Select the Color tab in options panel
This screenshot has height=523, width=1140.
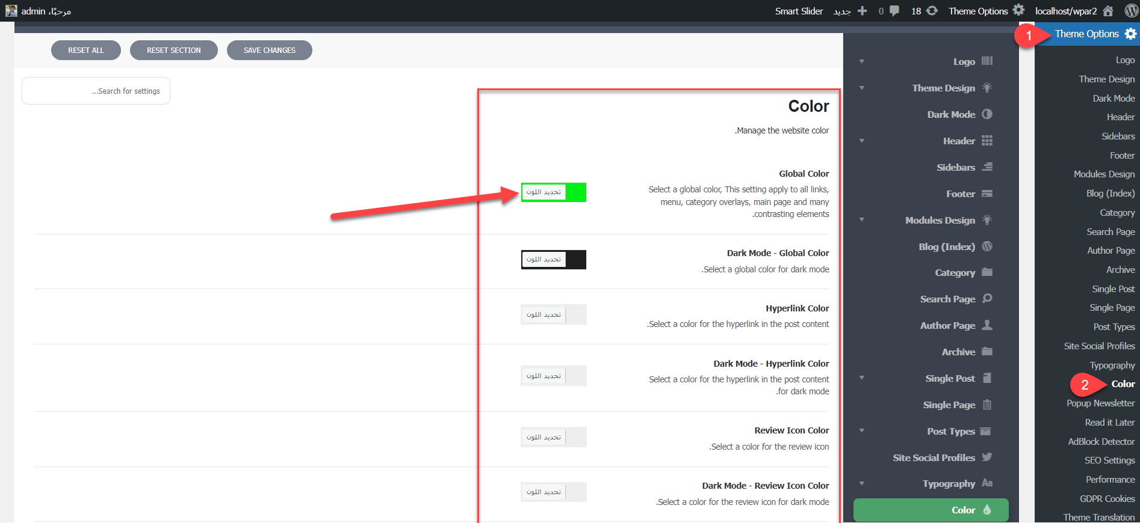931,510
